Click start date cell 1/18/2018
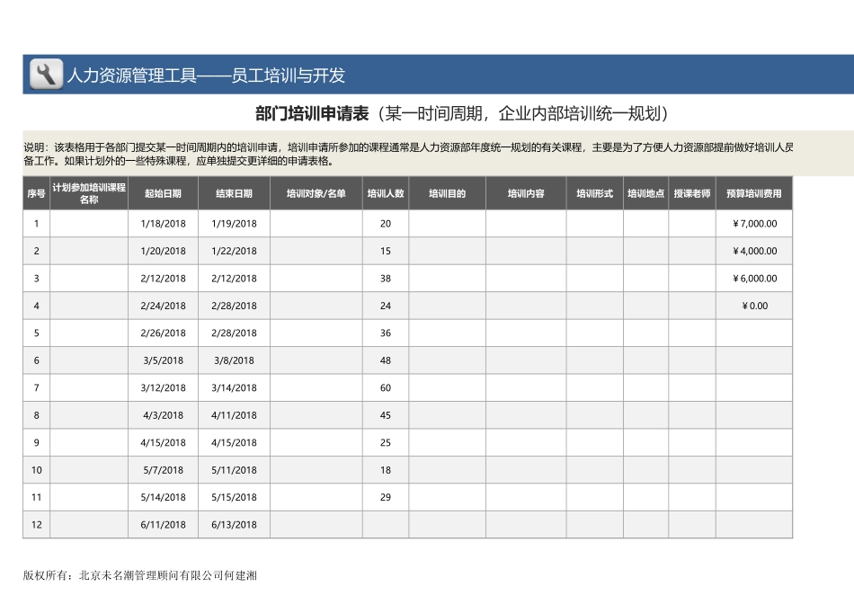The width and height of the screenshot is (854, 604). coord(163,224)
